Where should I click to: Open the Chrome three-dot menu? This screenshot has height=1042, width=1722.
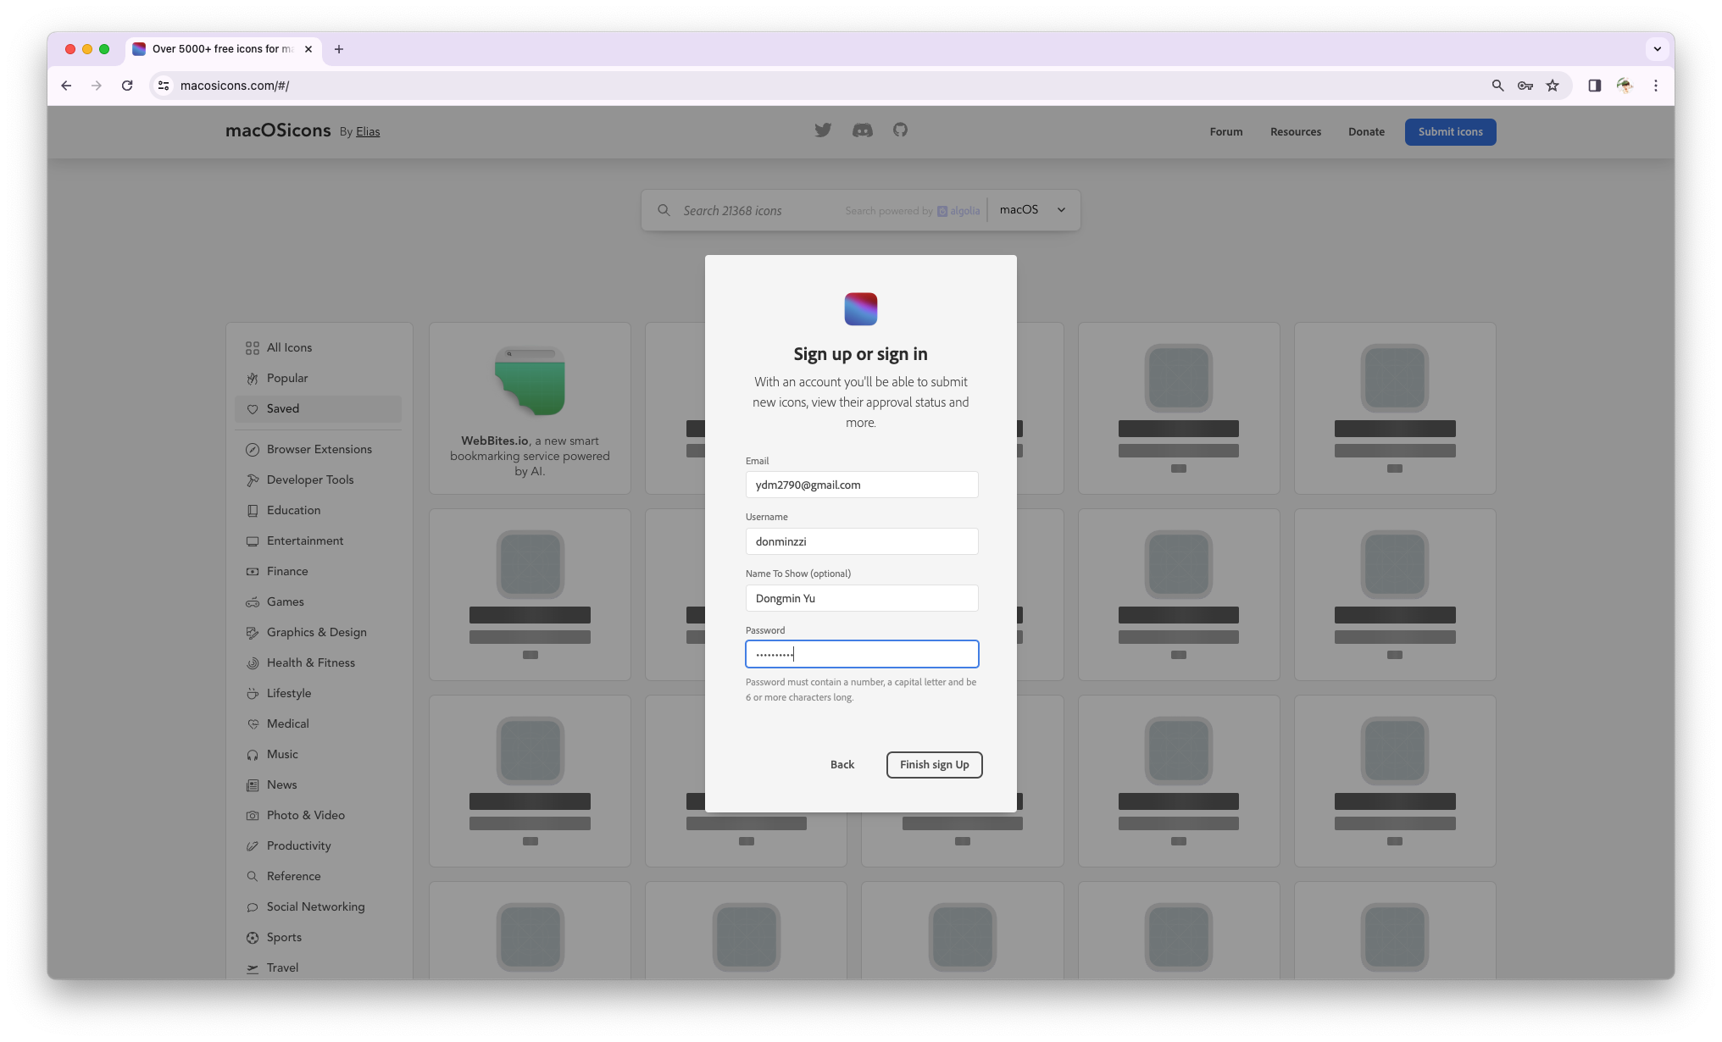point(1655,86)
